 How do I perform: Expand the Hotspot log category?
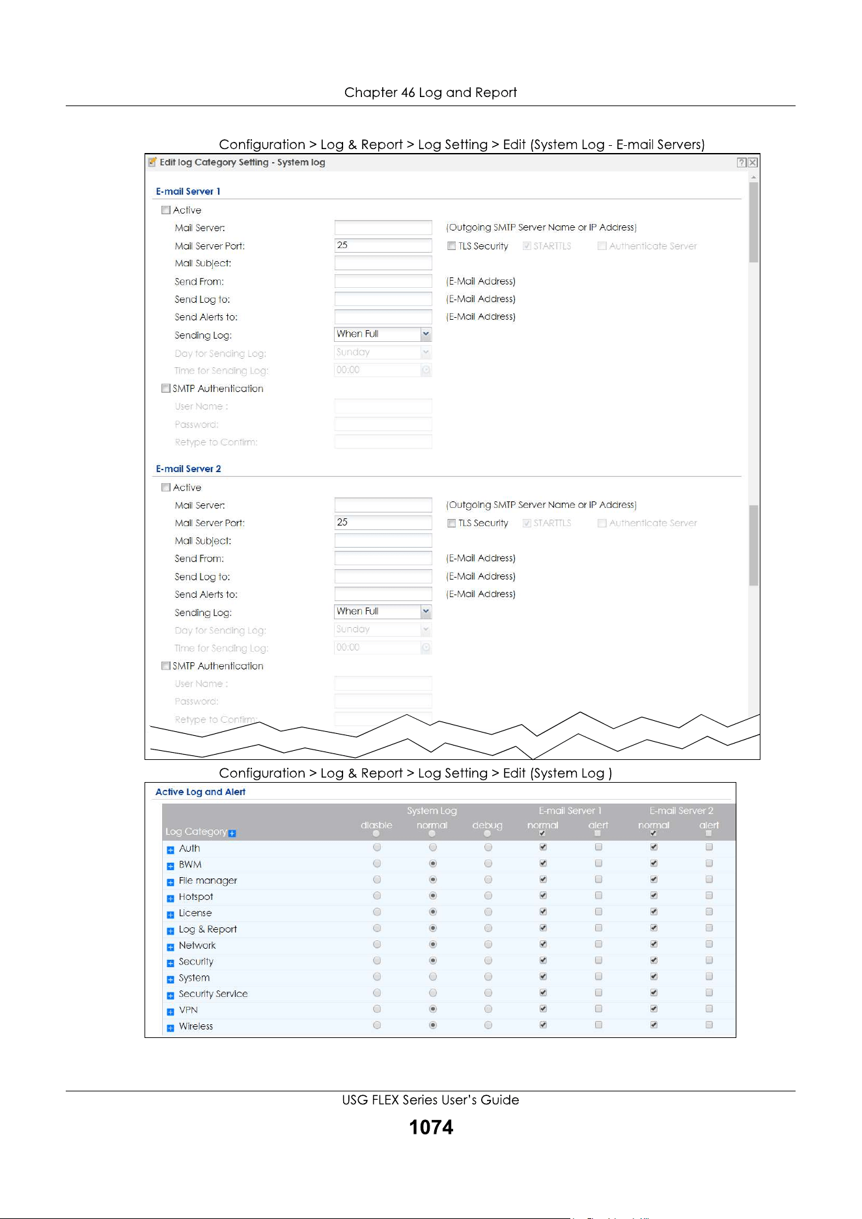(171, 899)
